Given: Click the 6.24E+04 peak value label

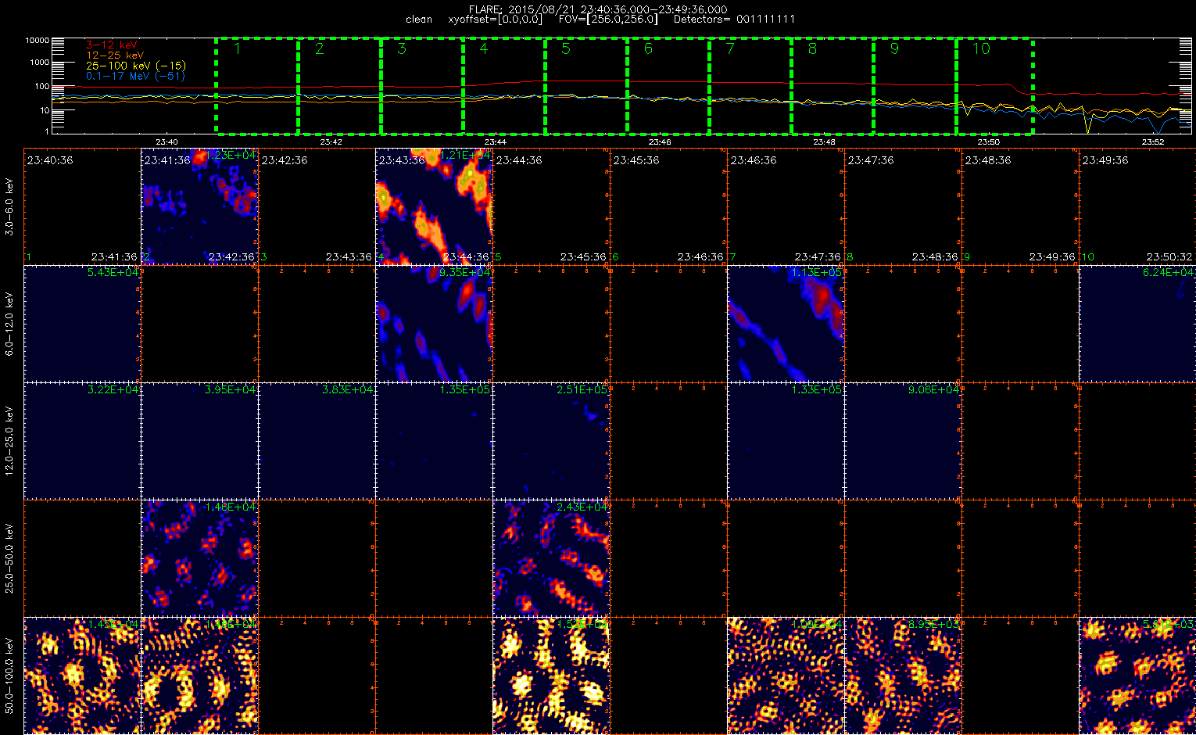Looking at the screenshot, I should click(x=1168, y=272).
